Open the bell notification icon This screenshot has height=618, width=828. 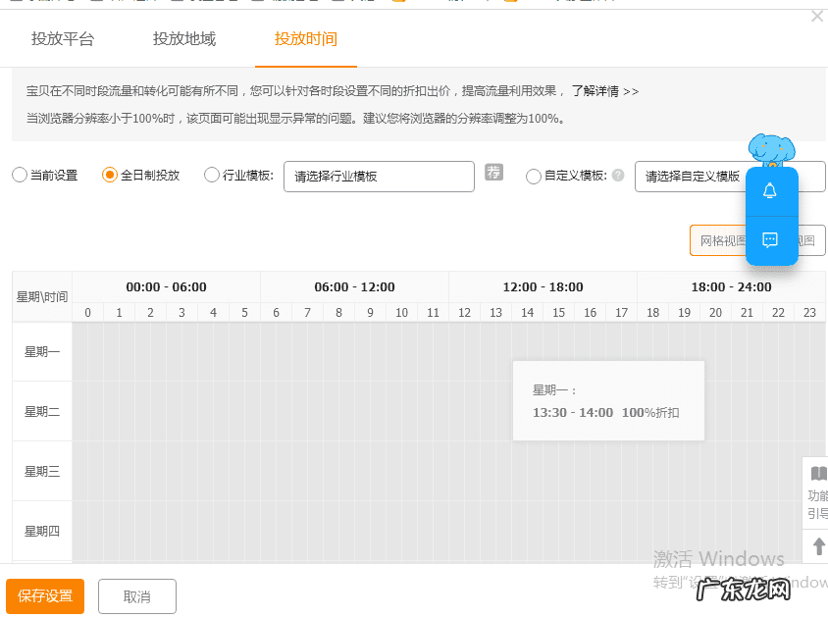pos(771,190)
